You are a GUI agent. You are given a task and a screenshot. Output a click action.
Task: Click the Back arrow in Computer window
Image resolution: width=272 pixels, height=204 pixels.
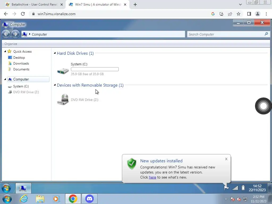tap(6, 34)
